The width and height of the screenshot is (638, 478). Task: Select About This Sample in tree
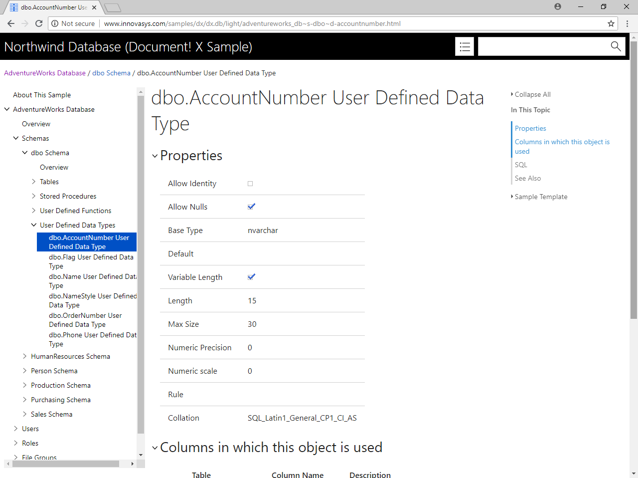[x=42, y=95]
